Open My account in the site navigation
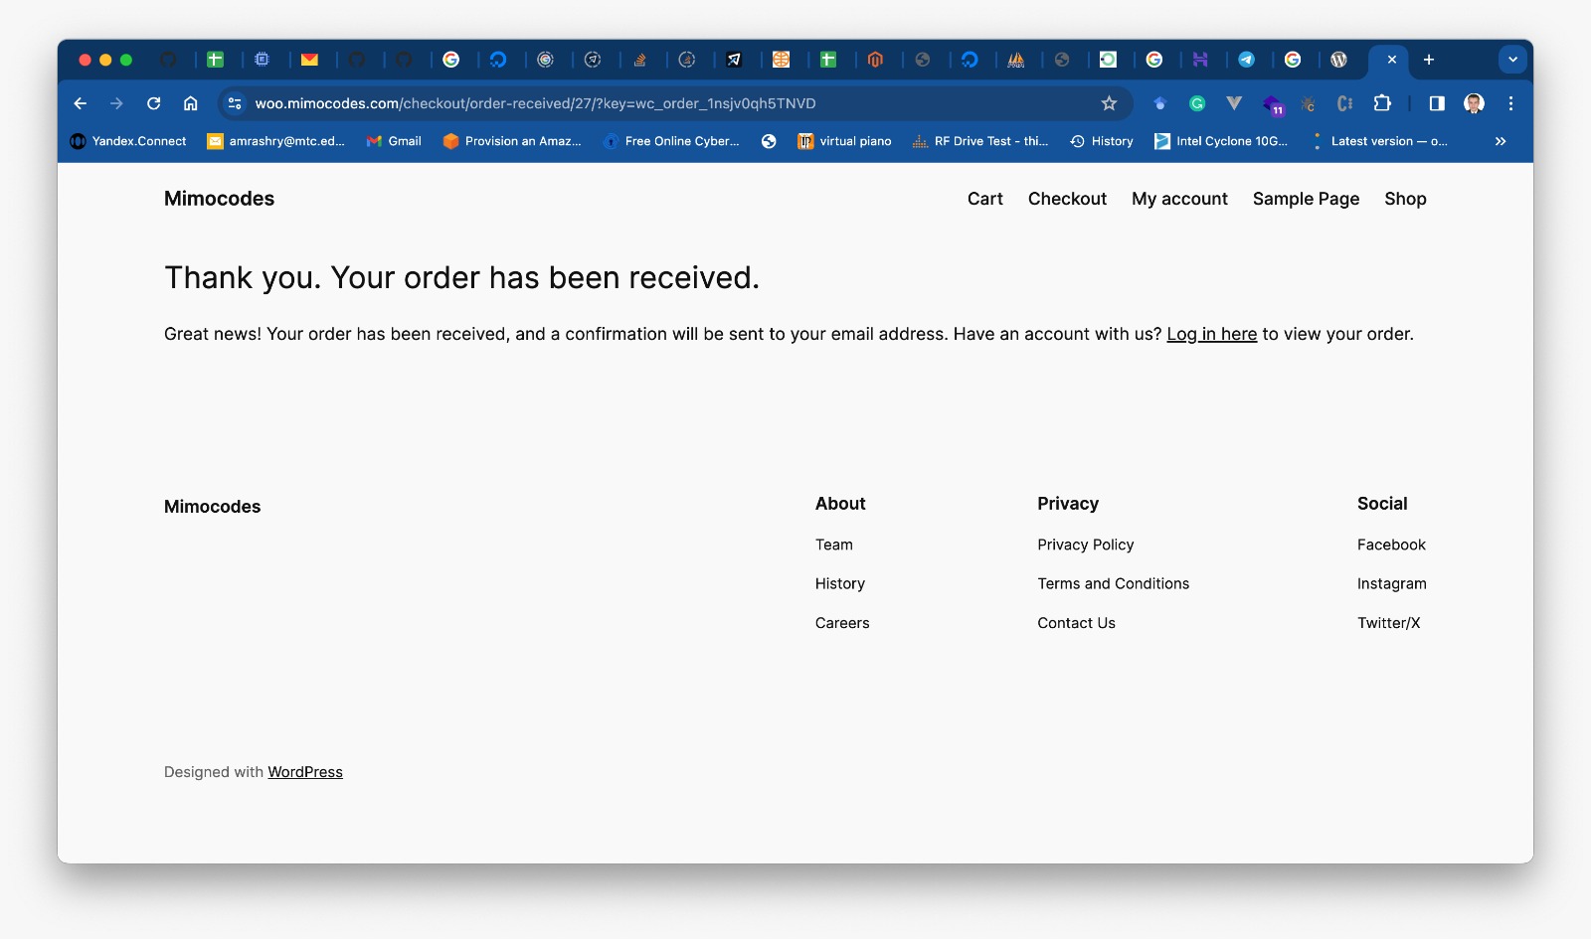 (1179, 199)
